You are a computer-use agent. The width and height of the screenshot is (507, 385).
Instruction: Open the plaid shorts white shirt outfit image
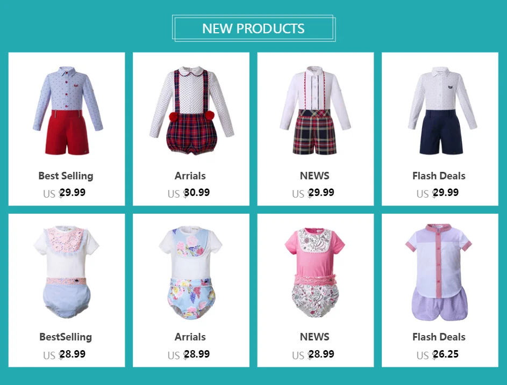315,111
